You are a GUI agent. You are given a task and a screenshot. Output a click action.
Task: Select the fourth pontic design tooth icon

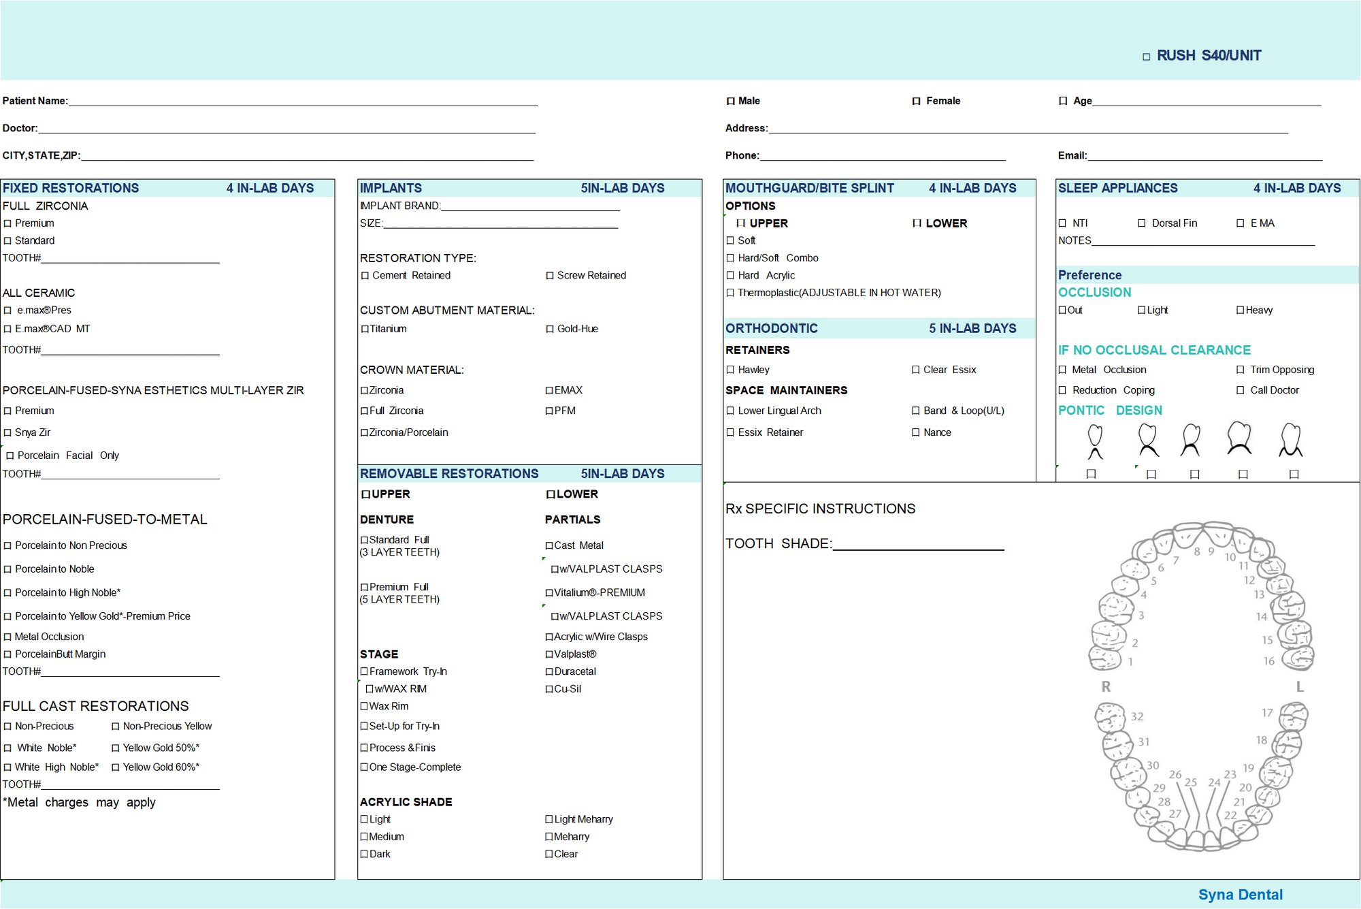tap(1239, 438)
